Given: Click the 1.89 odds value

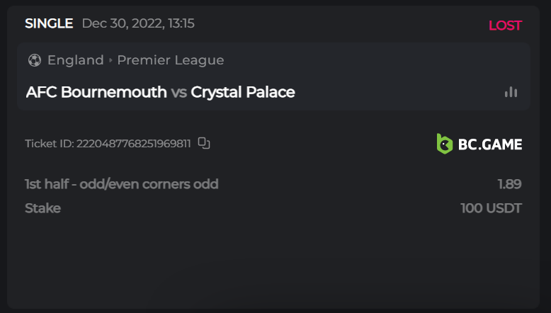Looking at the screenshot, I should pyautogui.click(x=509, y=184).
